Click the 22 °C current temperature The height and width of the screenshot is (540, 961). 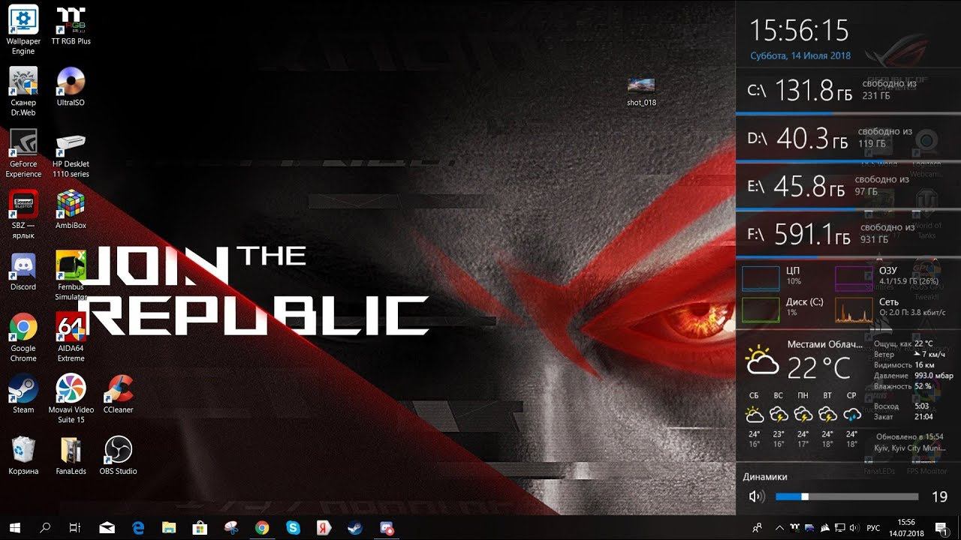[x=819, y=368]
